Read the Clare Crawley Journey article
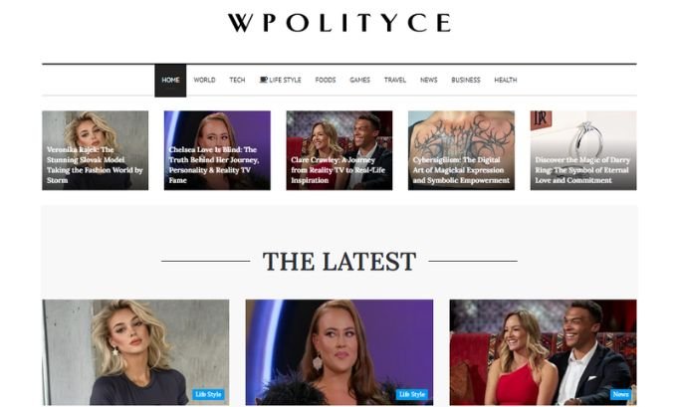Image resolution: width=677 pixels, height=407 pixels. [x=339, y=150]
